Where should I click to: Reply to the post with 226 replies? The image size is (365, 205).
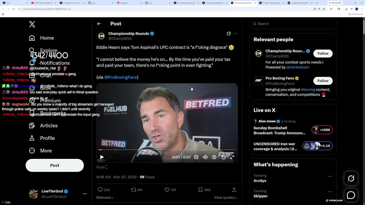click(x=104, y=190)
